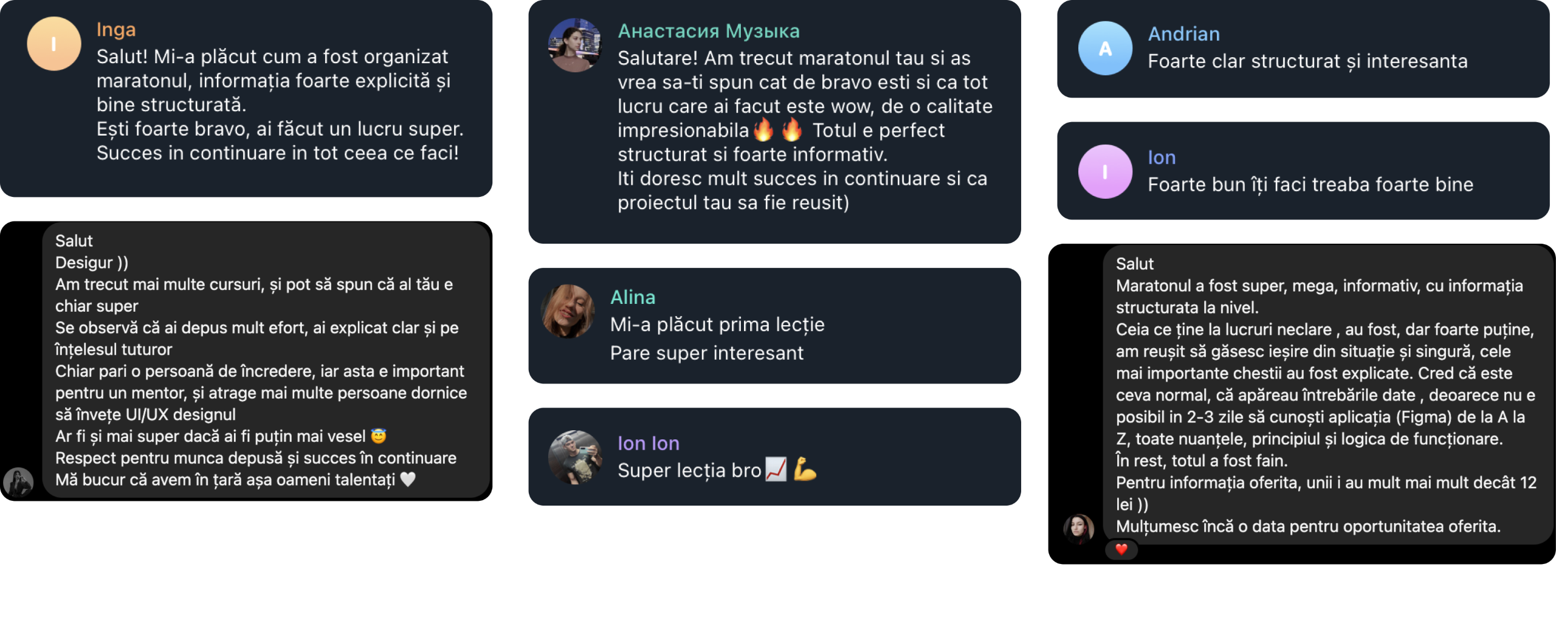
Task: Click the red heart reaction under the message
Action: (1121, 549)
